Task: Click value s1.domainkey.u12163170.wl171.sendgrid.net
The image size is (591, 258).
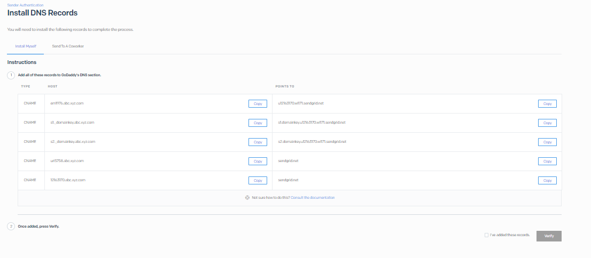Action: pyautogui.click(x=312, y=122)
